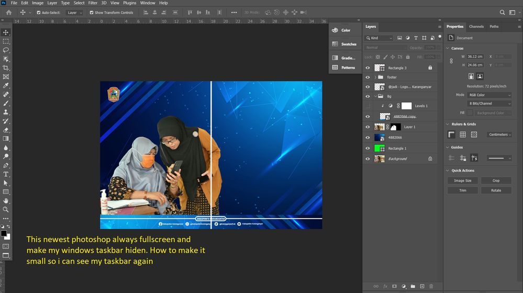Select the Crop tool

click(6, 67)
